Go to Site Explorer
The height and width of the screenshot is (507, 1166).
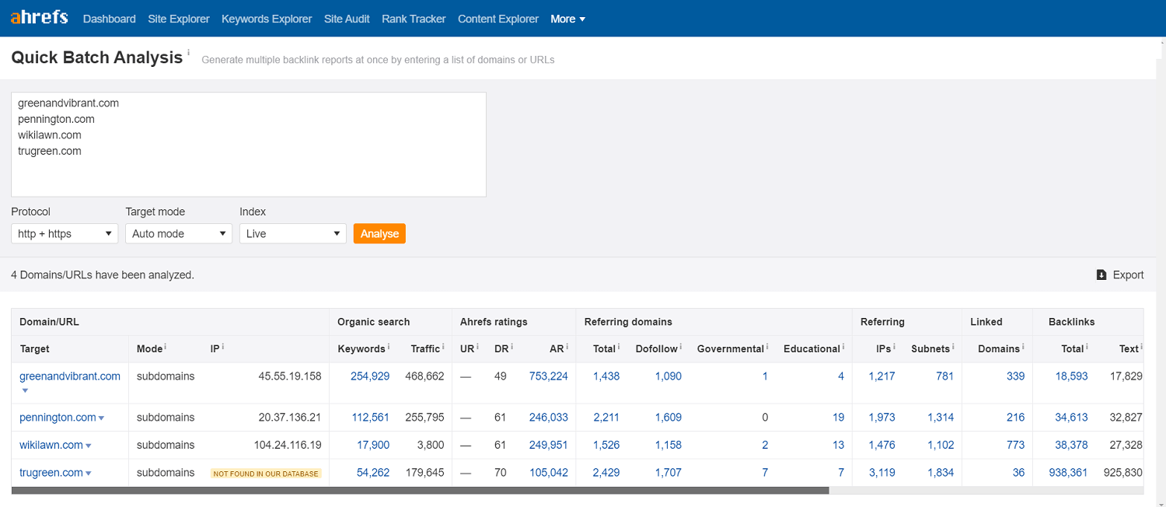(x=179, y=19)
